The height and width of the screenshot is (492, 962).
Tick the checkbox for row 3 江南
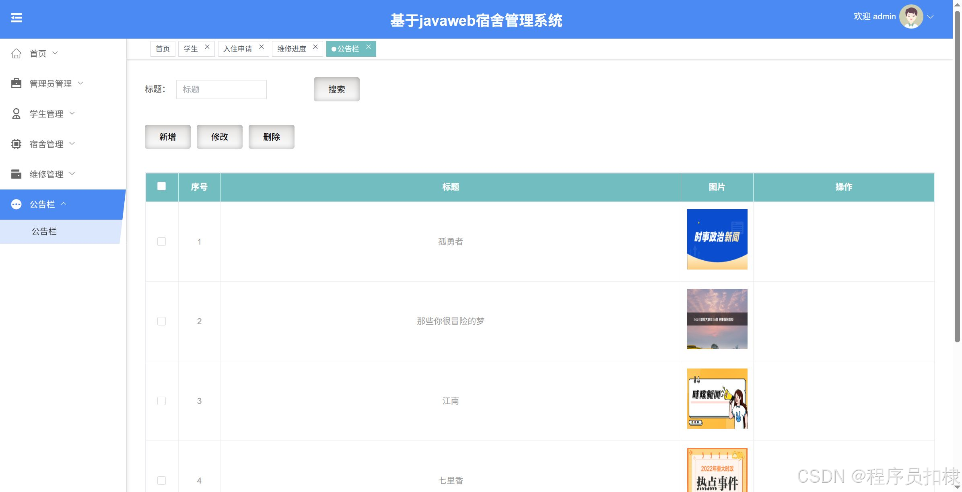tap(161, 401)
